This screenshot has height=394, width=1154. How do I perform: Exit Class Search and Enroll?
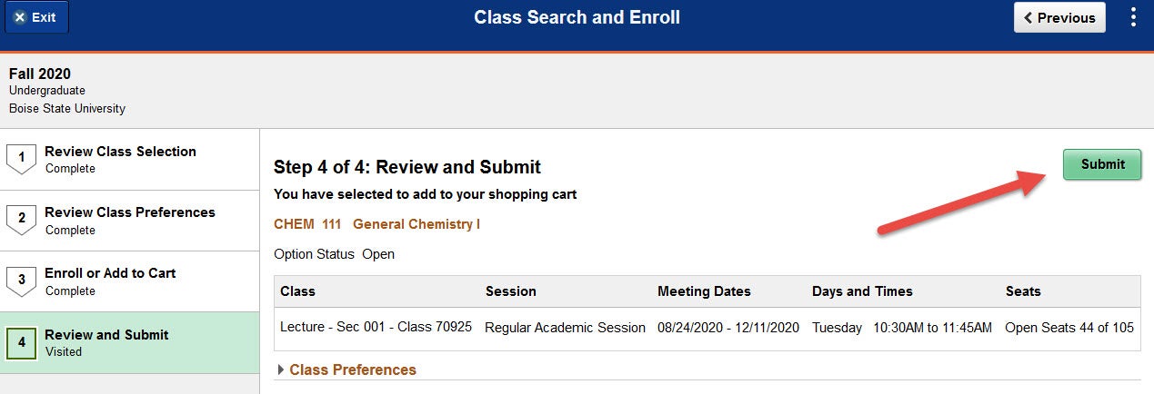35,17
